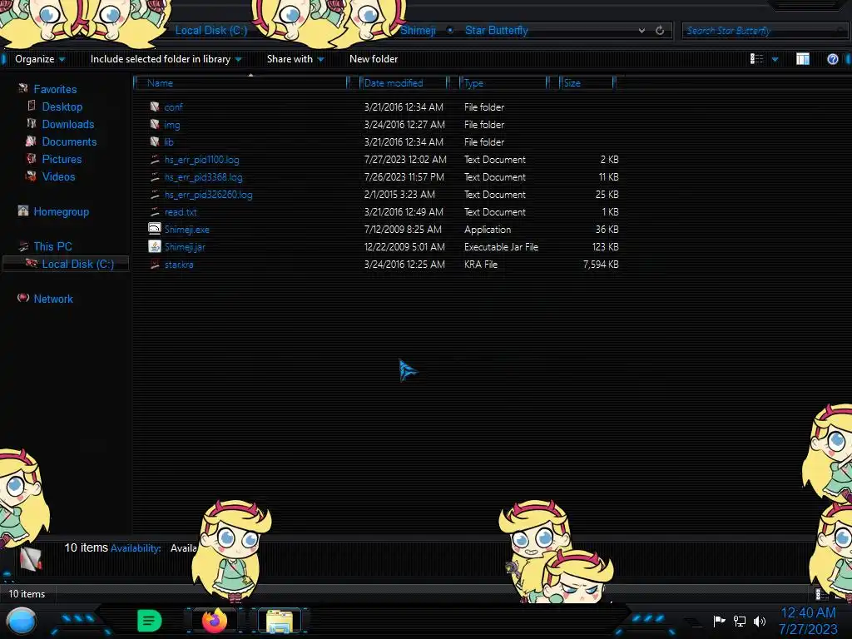Select the read.txt file name
Image resolution: width=852 pixels, height=639 pixels.
(x=181, y=212)
